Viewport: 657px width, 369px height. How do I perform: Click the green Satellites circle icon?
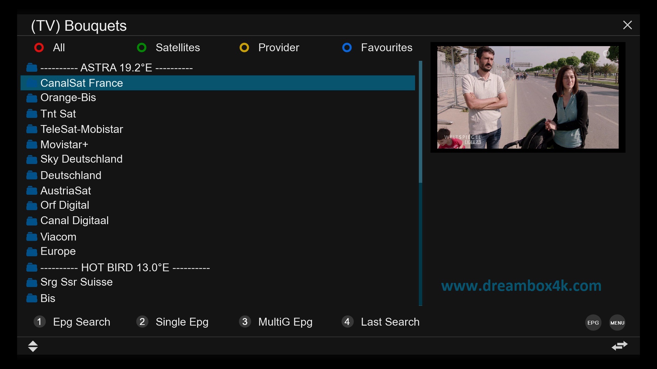[142, 47]
